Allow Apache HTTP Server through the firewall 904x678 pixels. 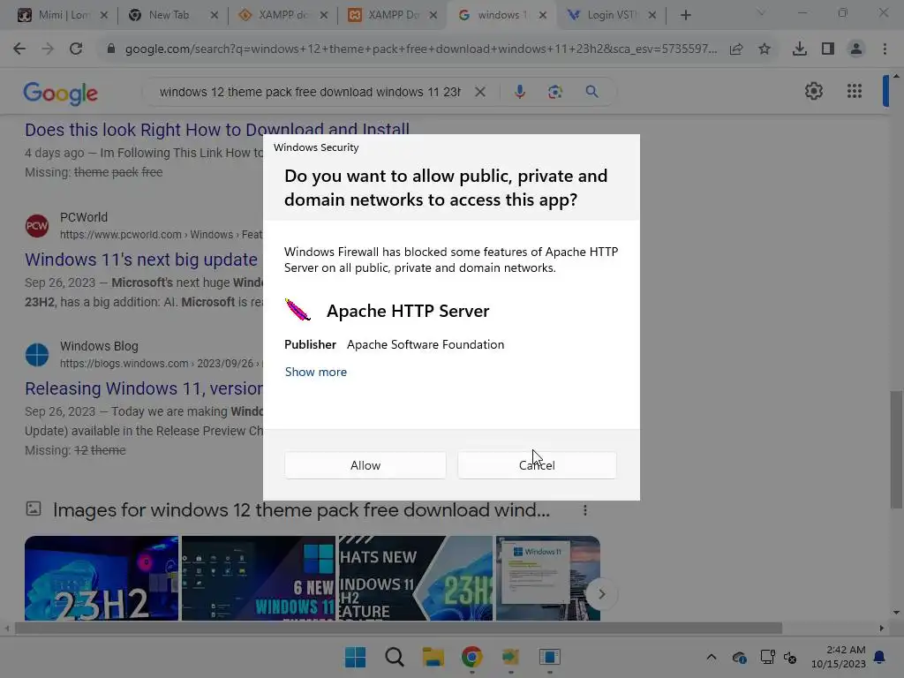(365, 464)
